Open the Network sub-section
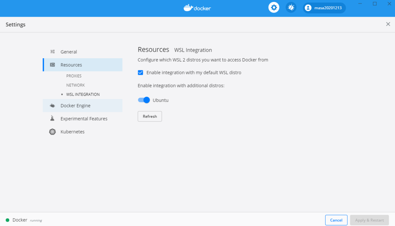 tap(75, 85)
